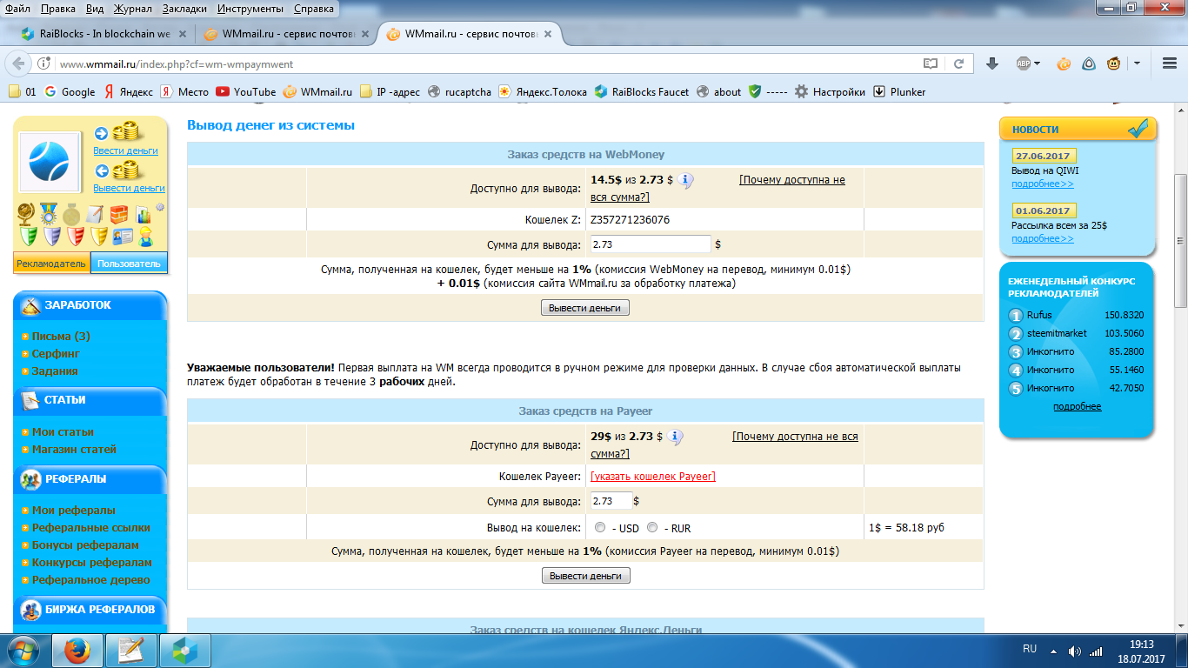Click info icon in WebMoney available row
The image size is (1188, 668).
click(685, 181)
